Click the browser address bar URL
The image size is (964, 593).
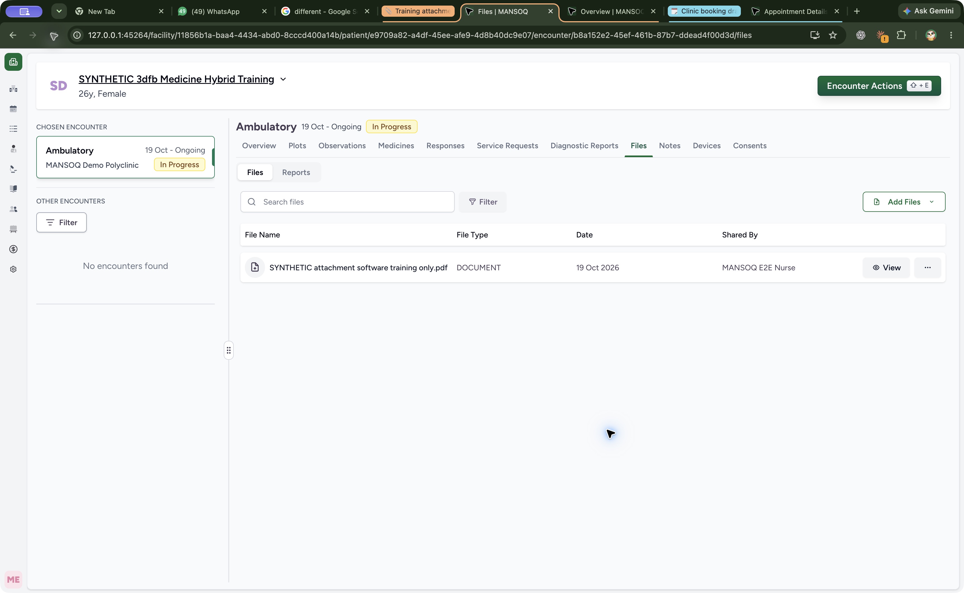(420, 35)
